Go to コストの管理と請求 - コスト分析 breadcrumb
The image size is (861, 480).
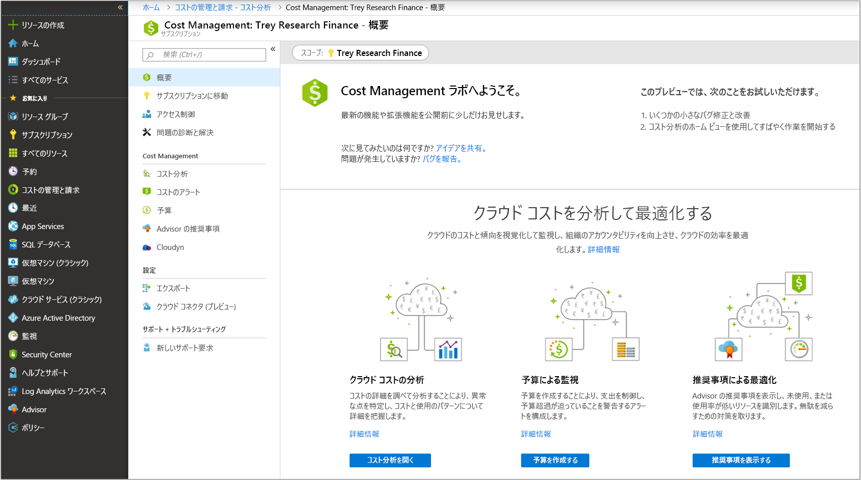(x=223, y=8)
